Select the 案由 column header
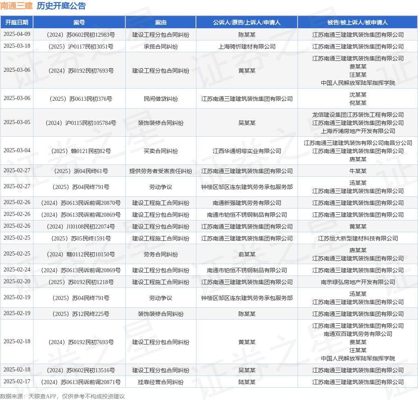Image resolution: width=418 pixels, height=400 pixels. (x=161, y=22)
